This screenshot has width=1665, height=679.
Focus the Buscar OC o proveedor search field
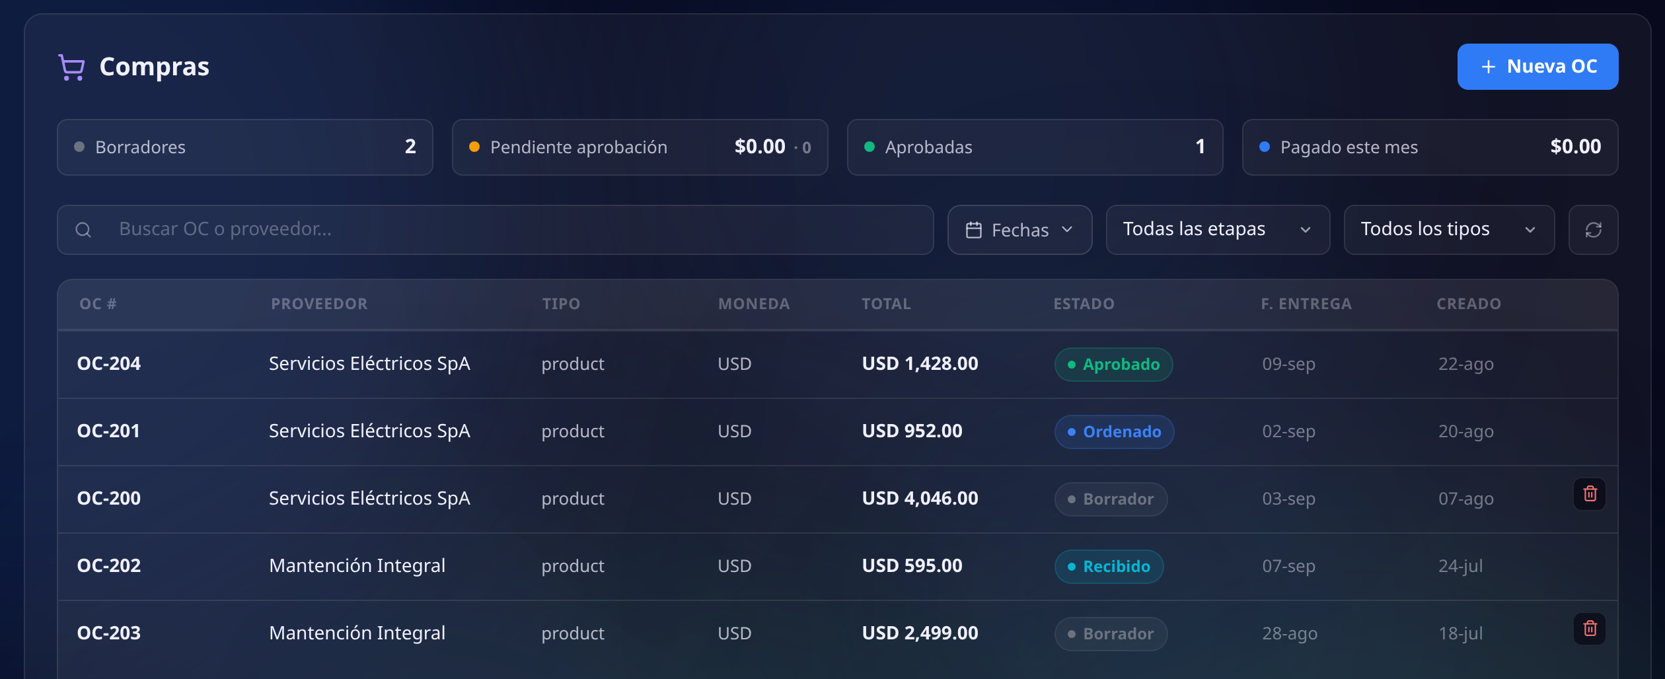[x=496, y=230]
